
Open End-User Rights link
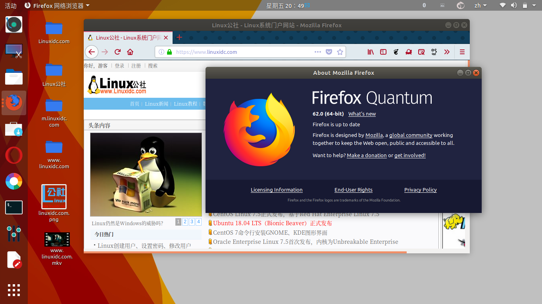click(x=354, y=190)
